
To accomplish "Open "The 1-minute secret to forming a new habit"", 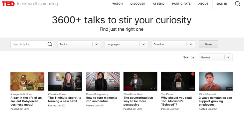I will coord(65,100).
